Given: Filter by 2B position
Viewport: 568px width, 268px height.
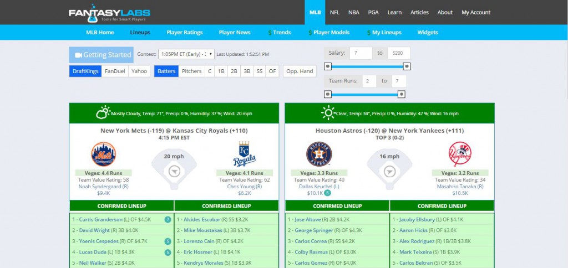Looking at the screenshot, I should (x=234, y=71).
